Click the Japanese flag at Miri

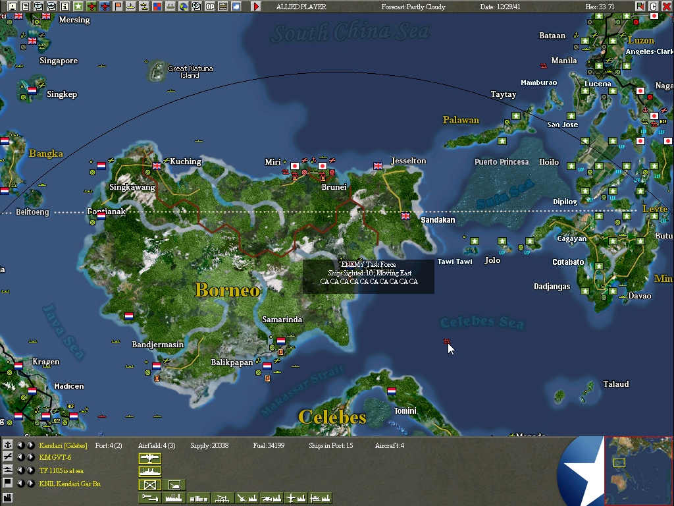pos(294,165)
